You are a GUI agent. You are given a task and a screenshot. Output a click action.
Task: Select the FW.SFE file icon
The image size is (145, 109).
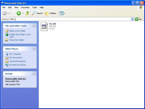(44, 26)
